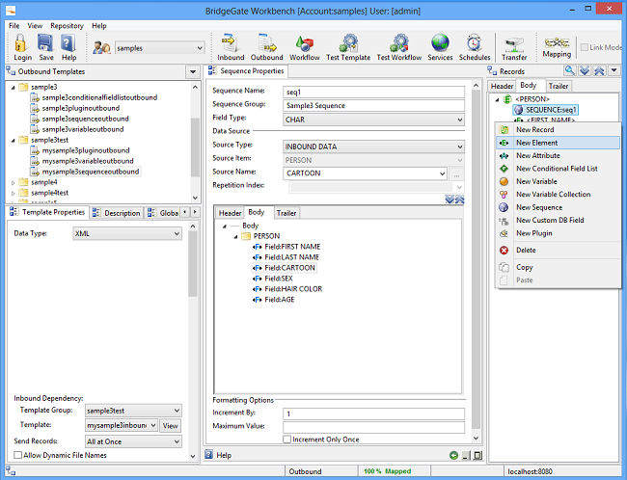Viewport: 627px width, 480px height.
Task: Maximize the Help panel
Action: tap(477, 455)
